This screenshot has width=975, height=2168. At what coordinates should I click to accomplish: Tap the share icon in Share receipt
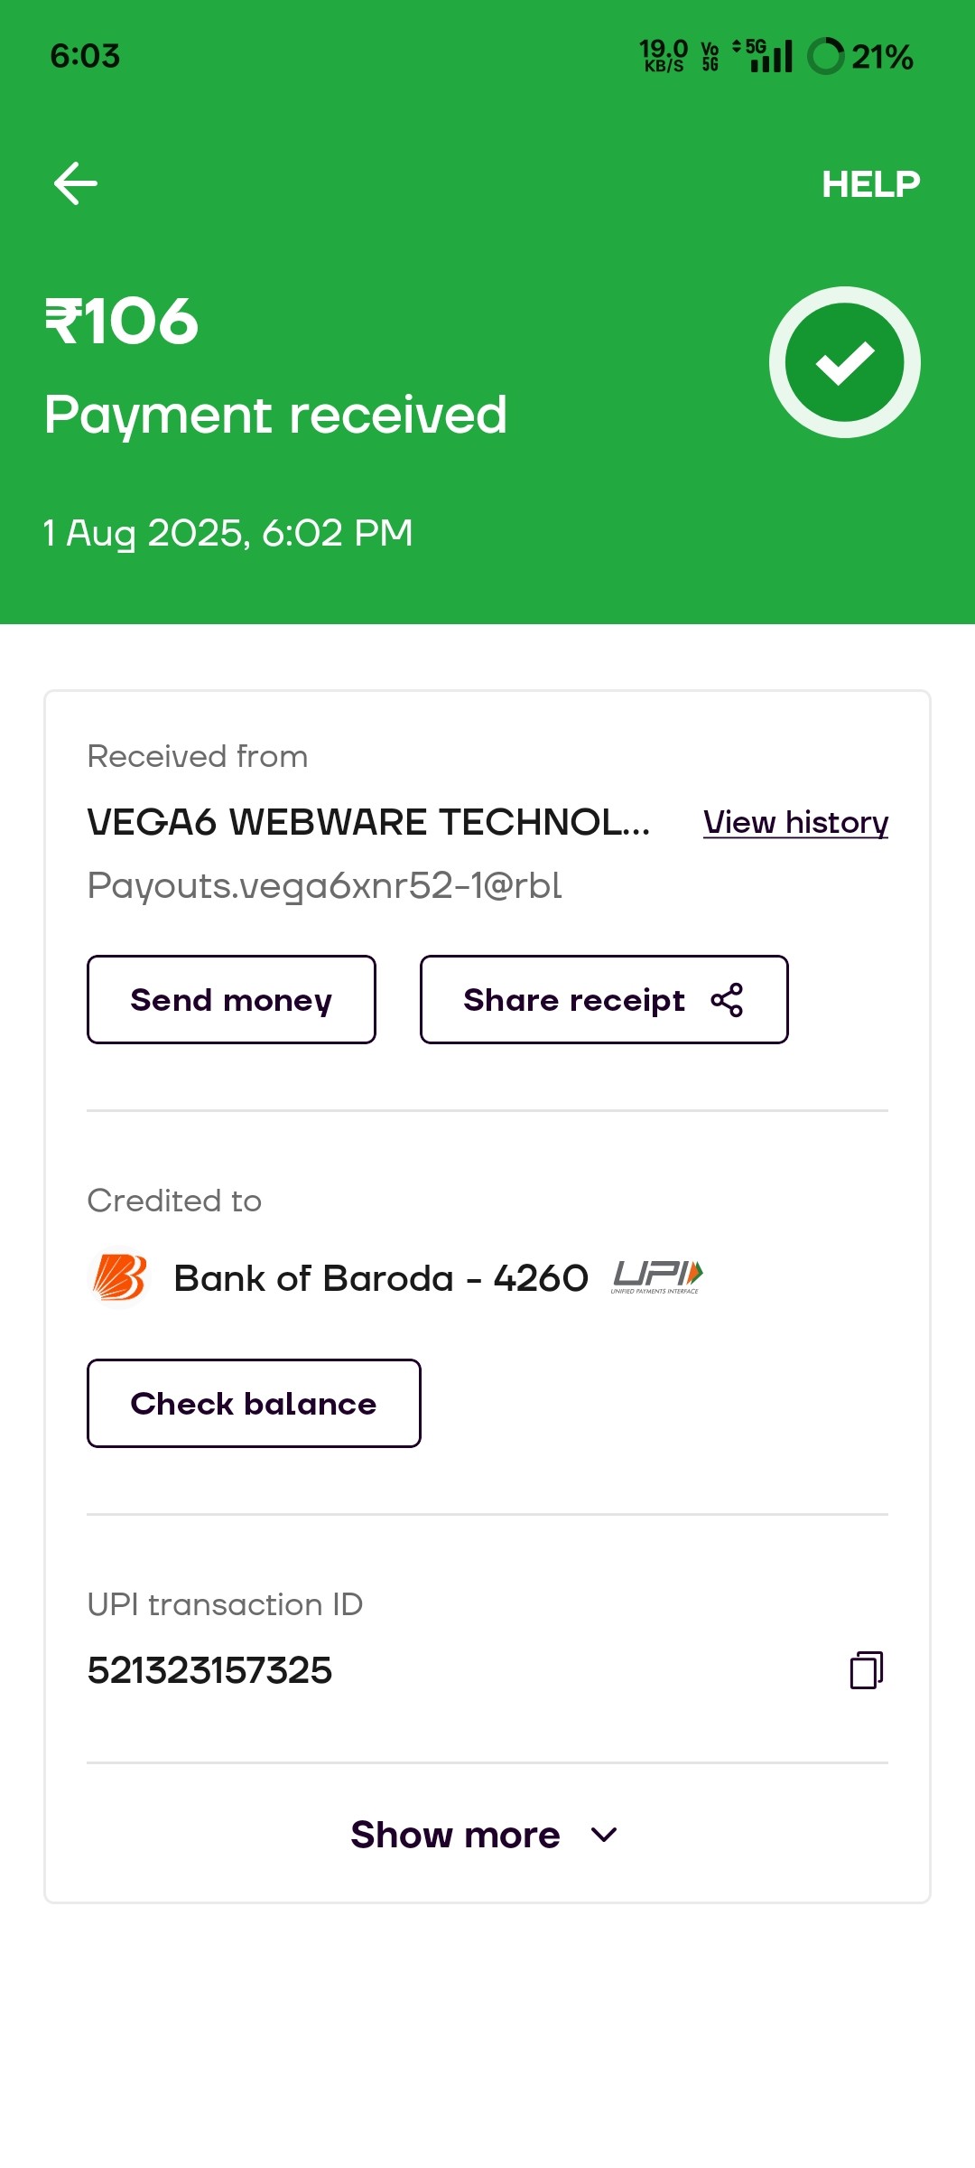[727, 1000]
